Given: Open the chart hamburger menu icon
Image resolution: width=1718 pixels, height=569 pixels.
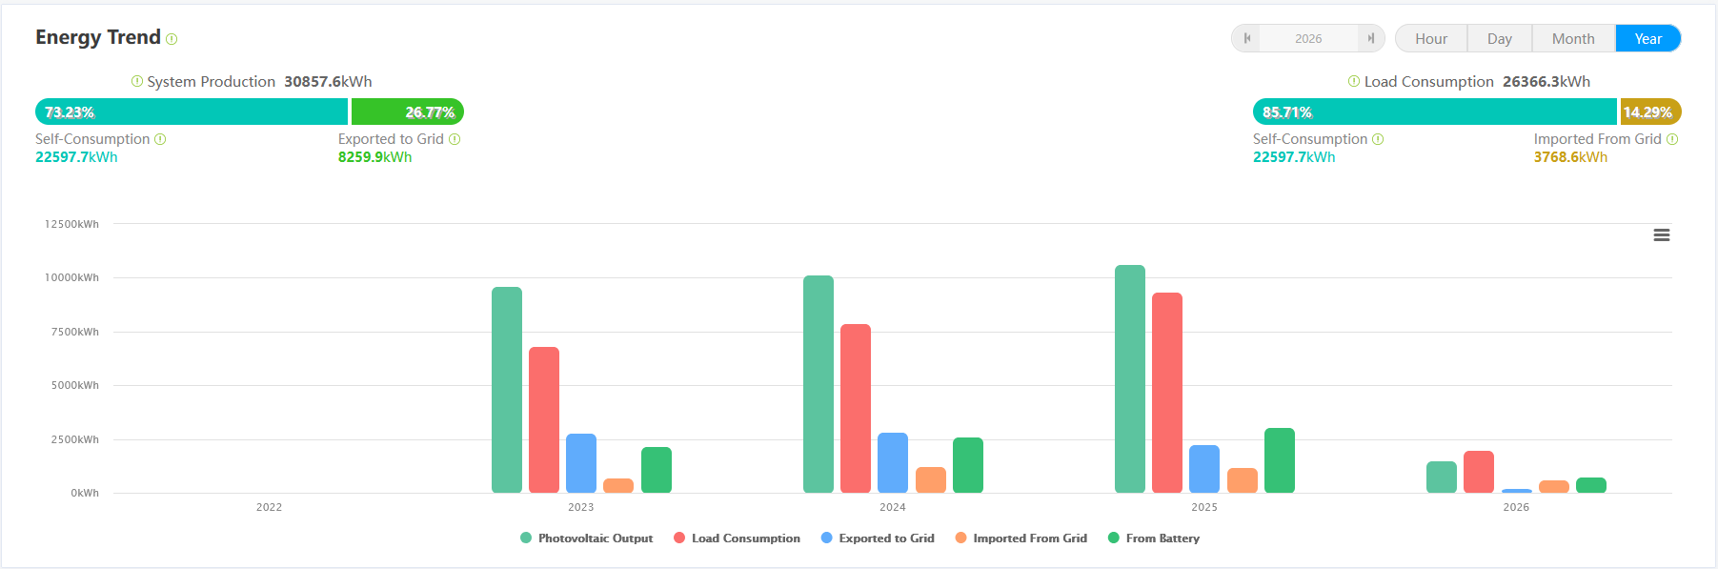Looking at the screenshot, I should coord(1662,235).
